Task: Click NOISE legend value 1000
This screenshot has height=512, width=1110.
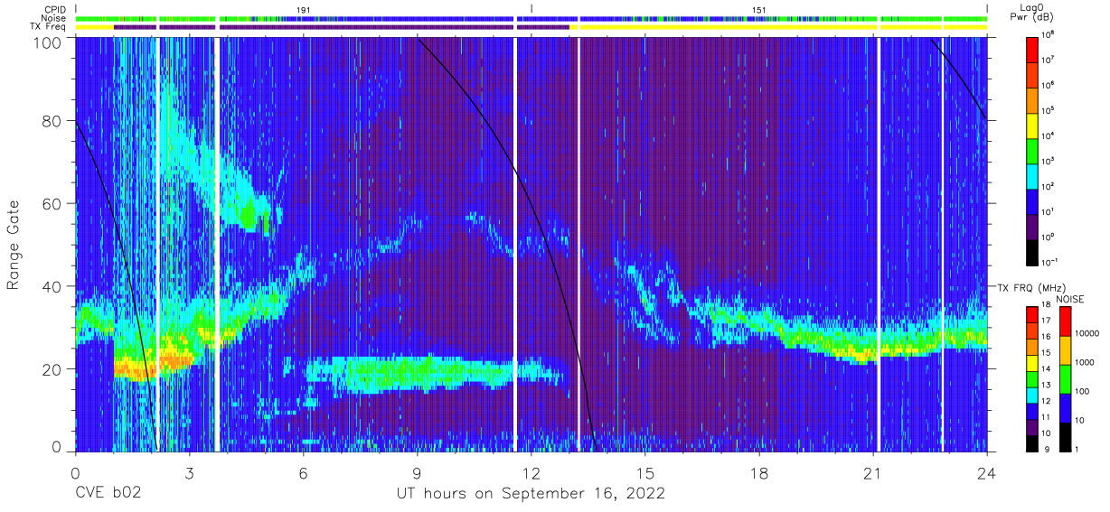Action: click(x=1085, y=363)
